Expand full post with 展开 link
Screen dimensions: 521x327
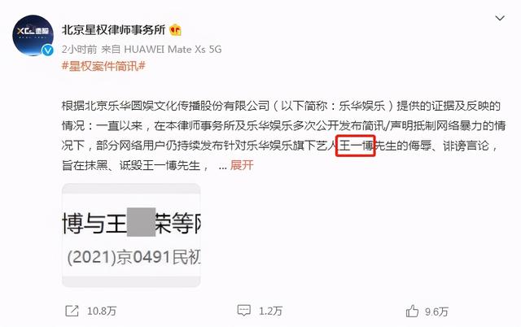pyautogui.click(x=242, y=165)
